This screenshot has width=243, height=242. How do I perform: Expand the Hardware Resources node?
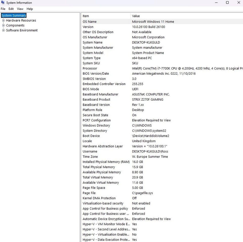point(3,21)
